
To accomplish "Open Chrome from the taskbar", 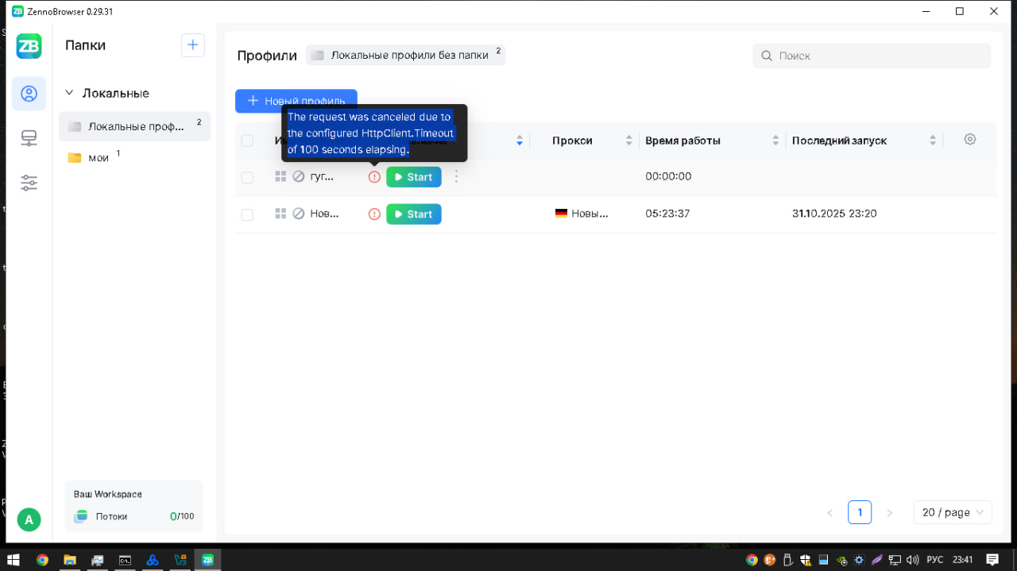I will pyautogui.click(x=42, y=560).
